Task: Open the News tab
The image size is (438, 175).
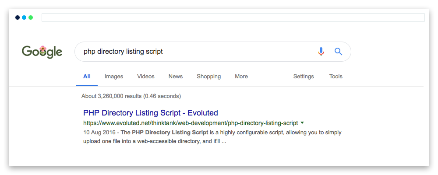Action: tap(176, 77)
